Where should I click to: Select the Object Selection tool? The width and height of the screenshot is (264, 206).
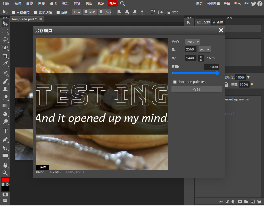coord(5,48)
